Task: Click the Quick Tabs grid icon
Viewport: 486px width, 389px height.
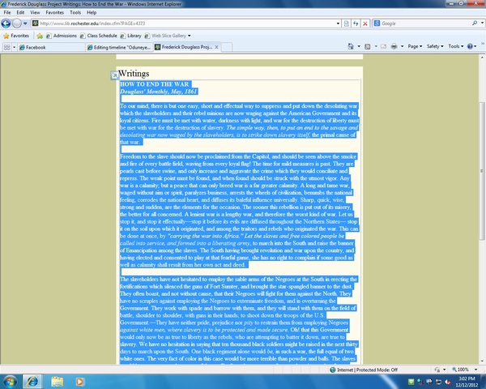Action: (x=6, y=47)
